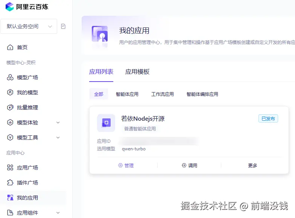Viewport: 295px width, 218px height.
Task: Click the 模型中心-灵积 section label
Action: [x=21, y=62]
